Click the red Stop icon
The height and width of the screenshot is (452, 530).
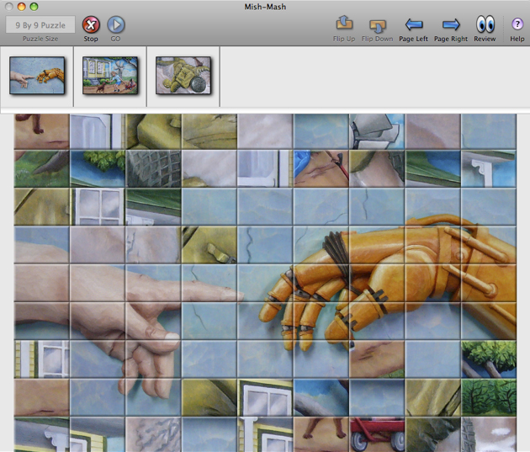pyautogui.click(x=91, y=24)
